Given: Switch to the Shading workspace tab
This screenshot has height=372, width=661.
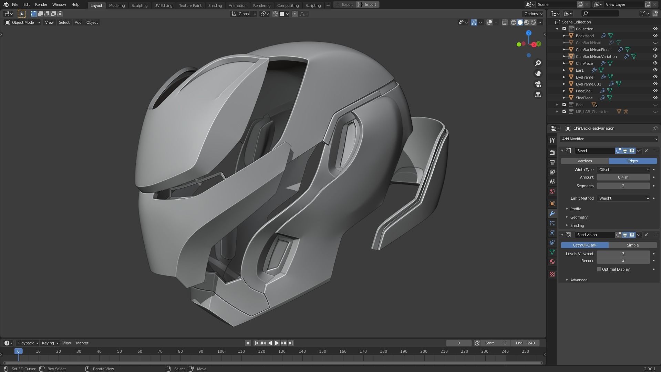Looking at the screenshot, I should (x=215, y=5).
